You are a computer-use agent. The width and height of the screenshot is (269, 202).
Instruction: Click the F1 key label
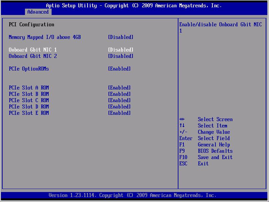182,144
